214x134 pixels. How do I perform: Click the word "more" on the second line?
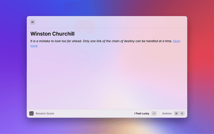pyautogui.click(x=34, y=46)
